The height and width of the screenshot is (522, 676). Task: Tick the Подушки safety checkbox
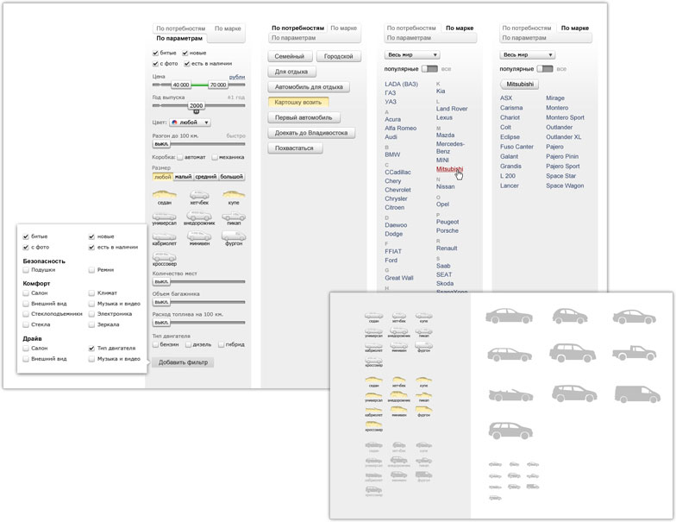26,270
